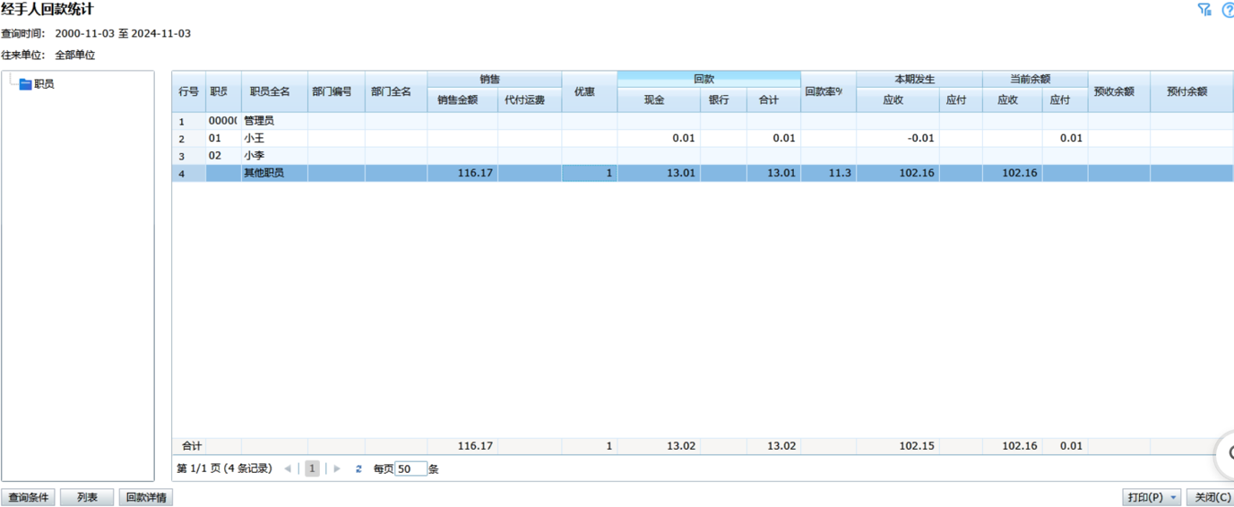1234x507 pixels.
Task: Open the 打印(P) dropdown arrow
Action: (x=1174, y=497)
